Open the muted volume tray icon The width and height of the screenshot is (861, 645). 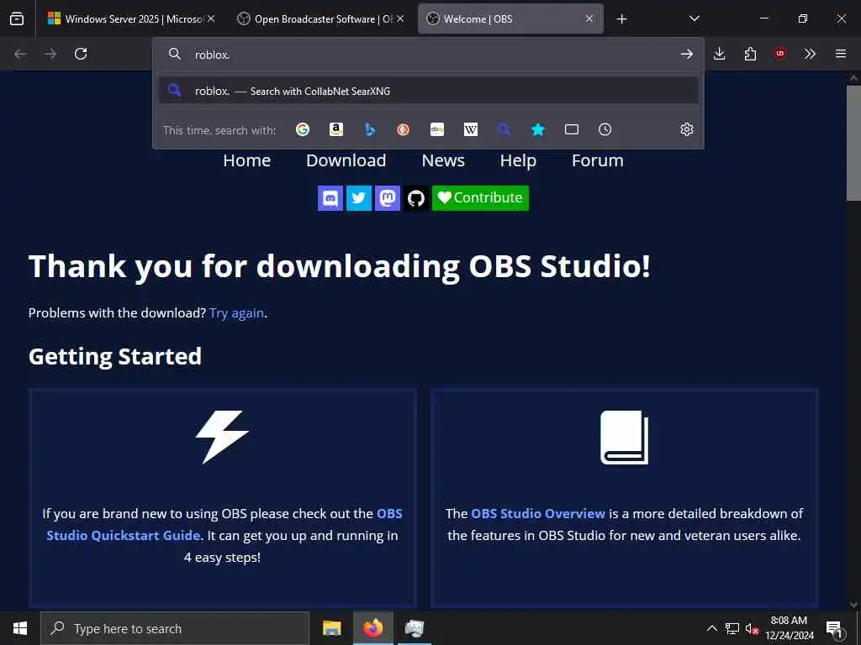[752, 628]
